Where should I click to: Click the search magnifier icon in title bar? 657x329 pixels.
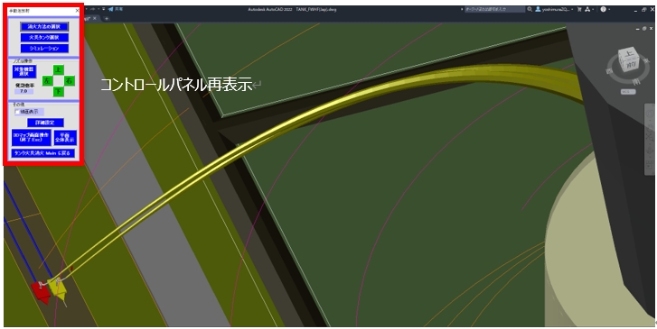coord(530,9)
